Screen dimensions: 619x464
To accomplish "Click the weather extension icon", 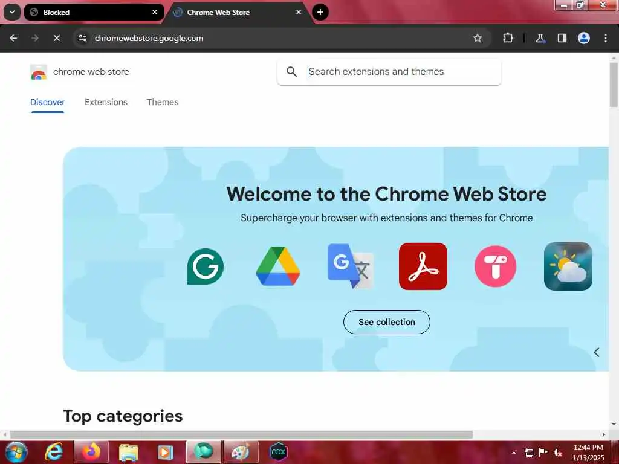I will 568,266.
